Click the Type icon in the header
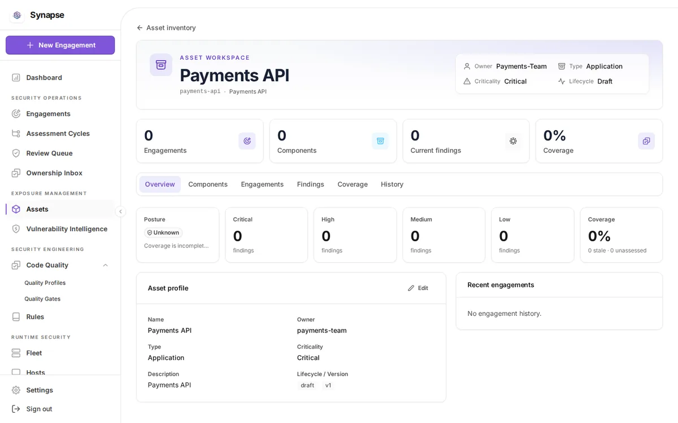 click(x=562, y=66)
